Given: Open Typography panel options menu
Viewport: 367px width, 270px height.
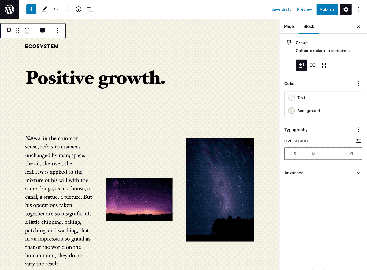Looking at the screenshot, I should [358, 130].
